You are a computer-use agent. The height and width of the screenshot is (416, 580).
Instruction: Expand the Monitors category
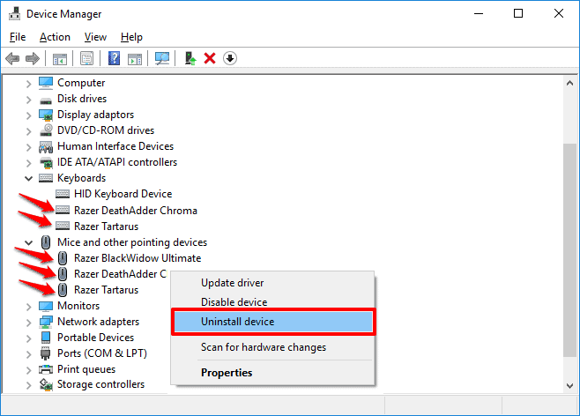pyautogui.click(x=28, y=307)
